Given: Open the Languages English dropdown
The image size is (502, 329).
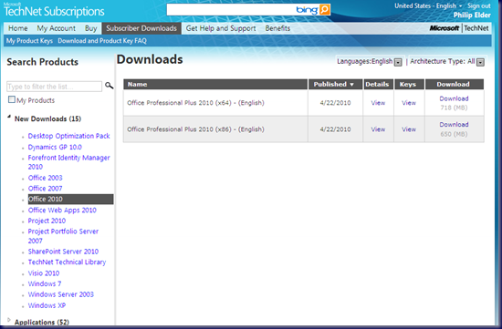Looking at the screenshot, I should (x=398, y=62).
